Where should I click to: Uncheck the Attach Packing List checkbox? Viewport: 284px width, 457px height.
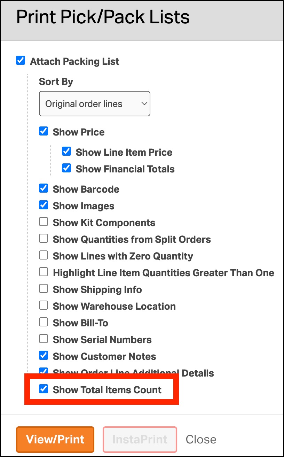click(x=21, y=61)
